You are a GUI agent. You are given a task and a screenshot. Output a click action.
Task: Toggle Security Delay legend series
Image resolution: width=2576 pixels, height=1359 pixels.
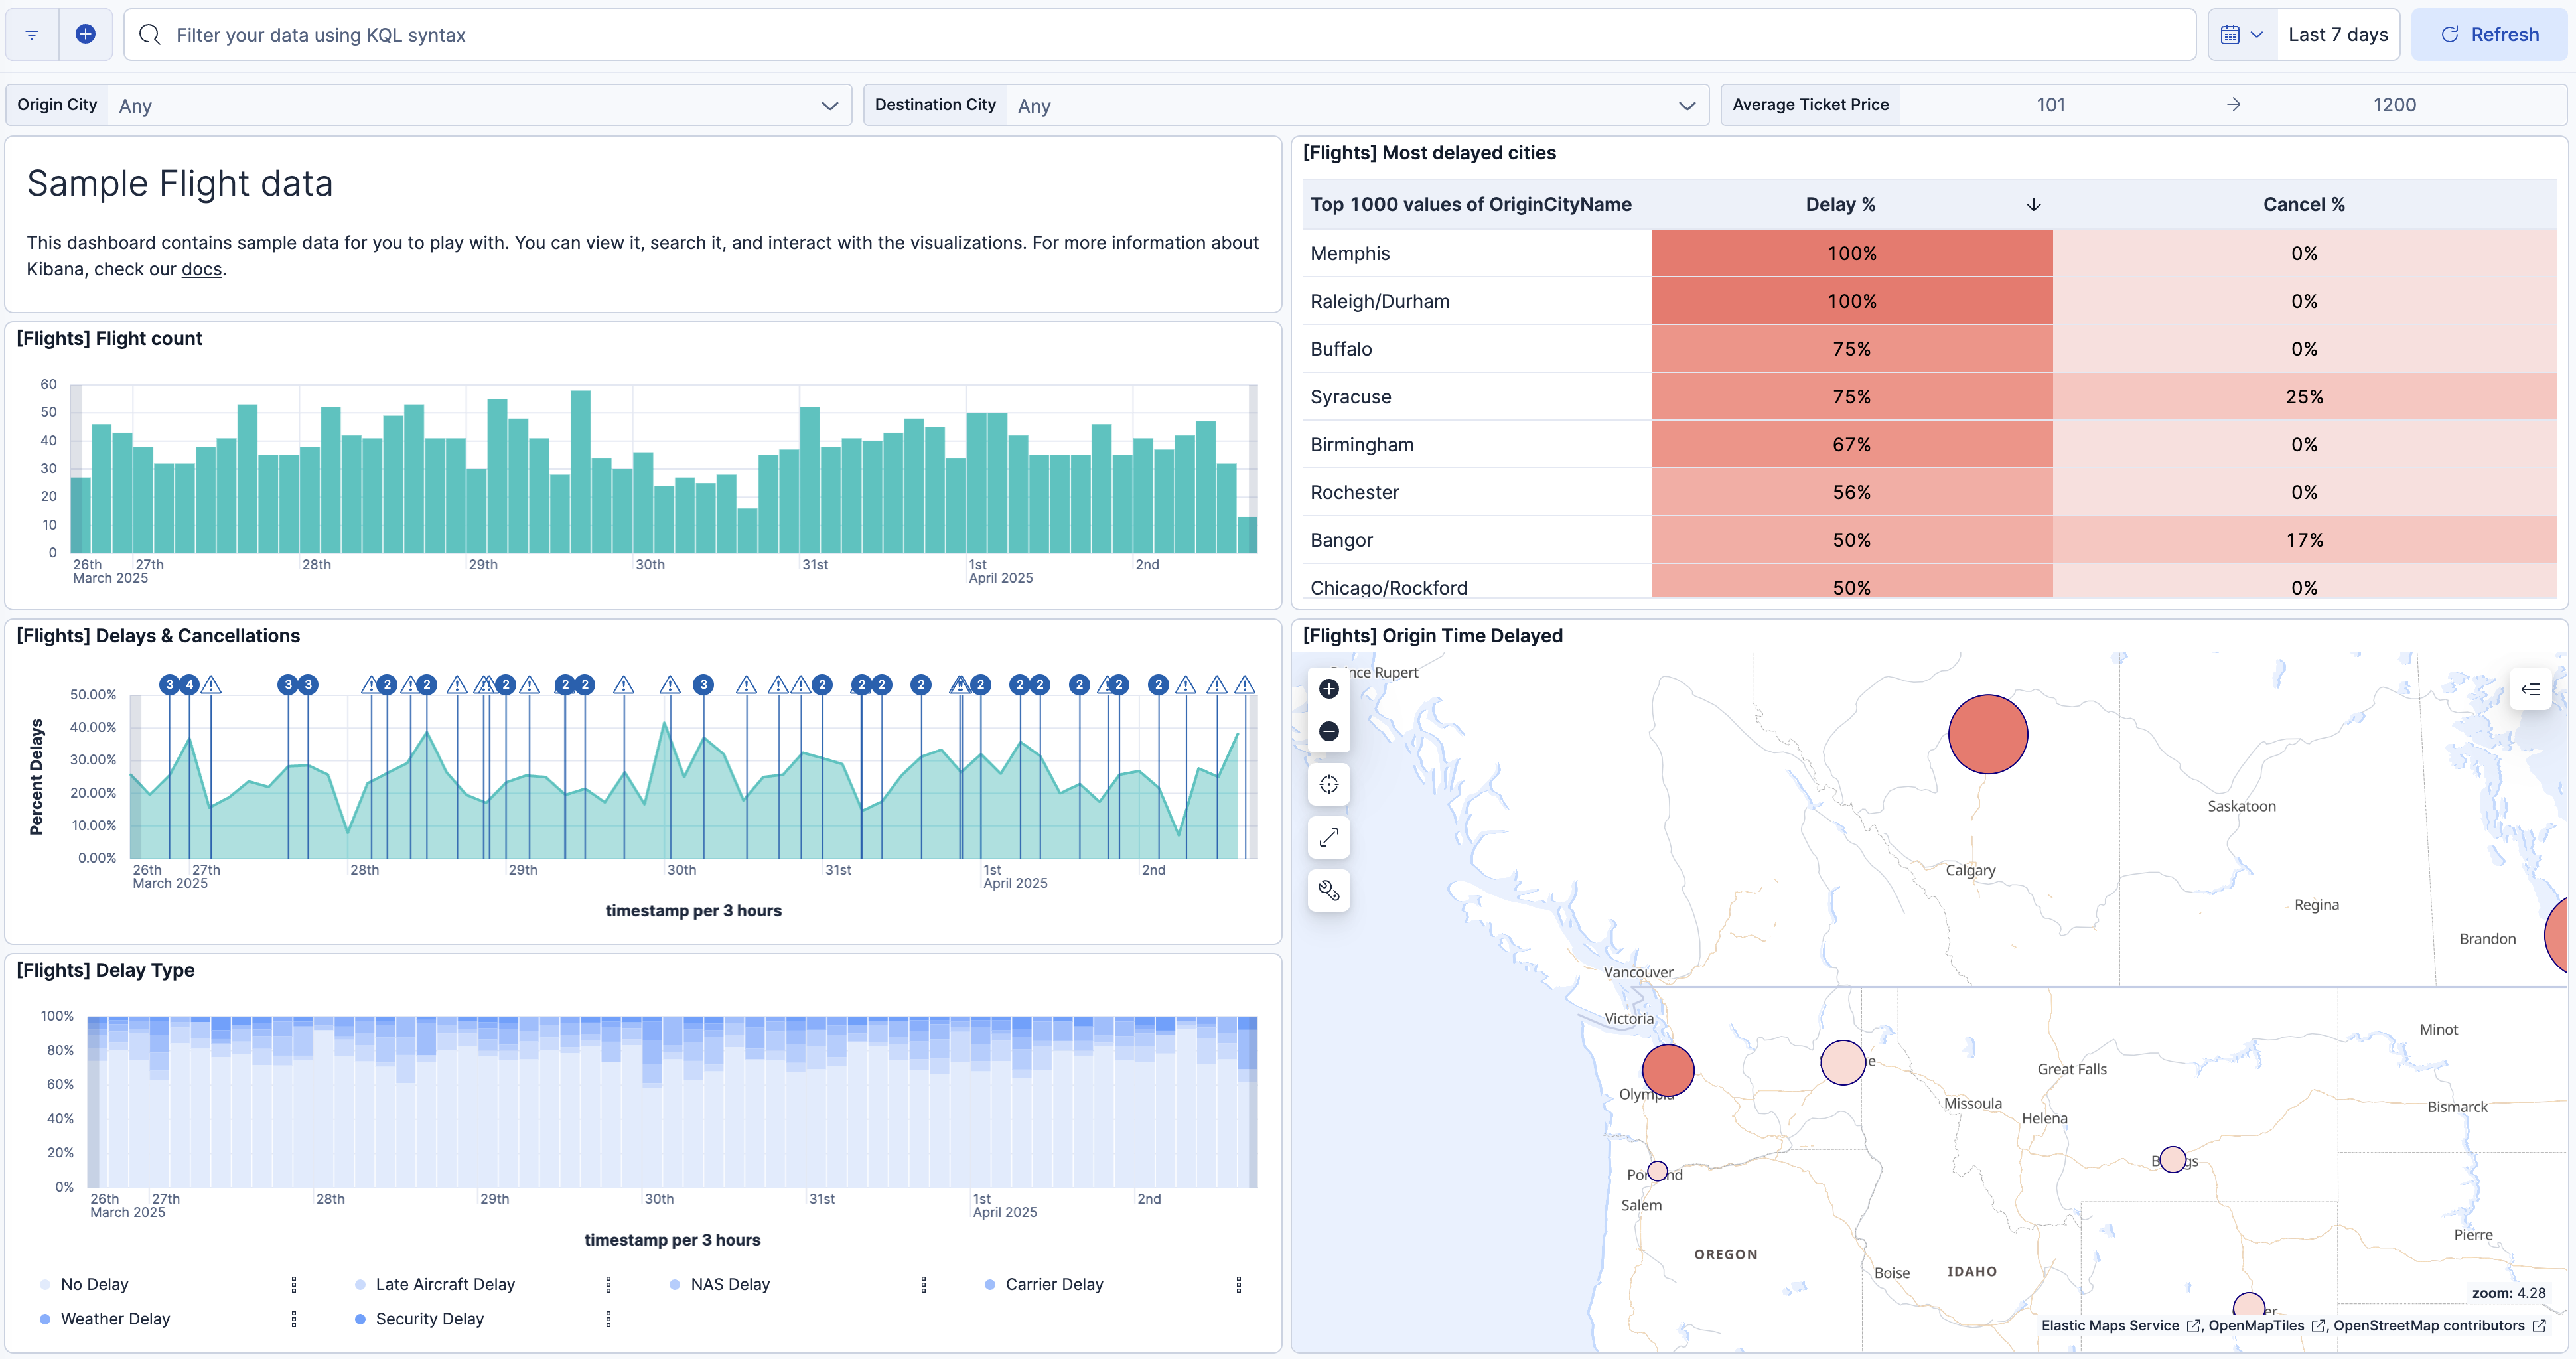click(x=429, y=1319)
